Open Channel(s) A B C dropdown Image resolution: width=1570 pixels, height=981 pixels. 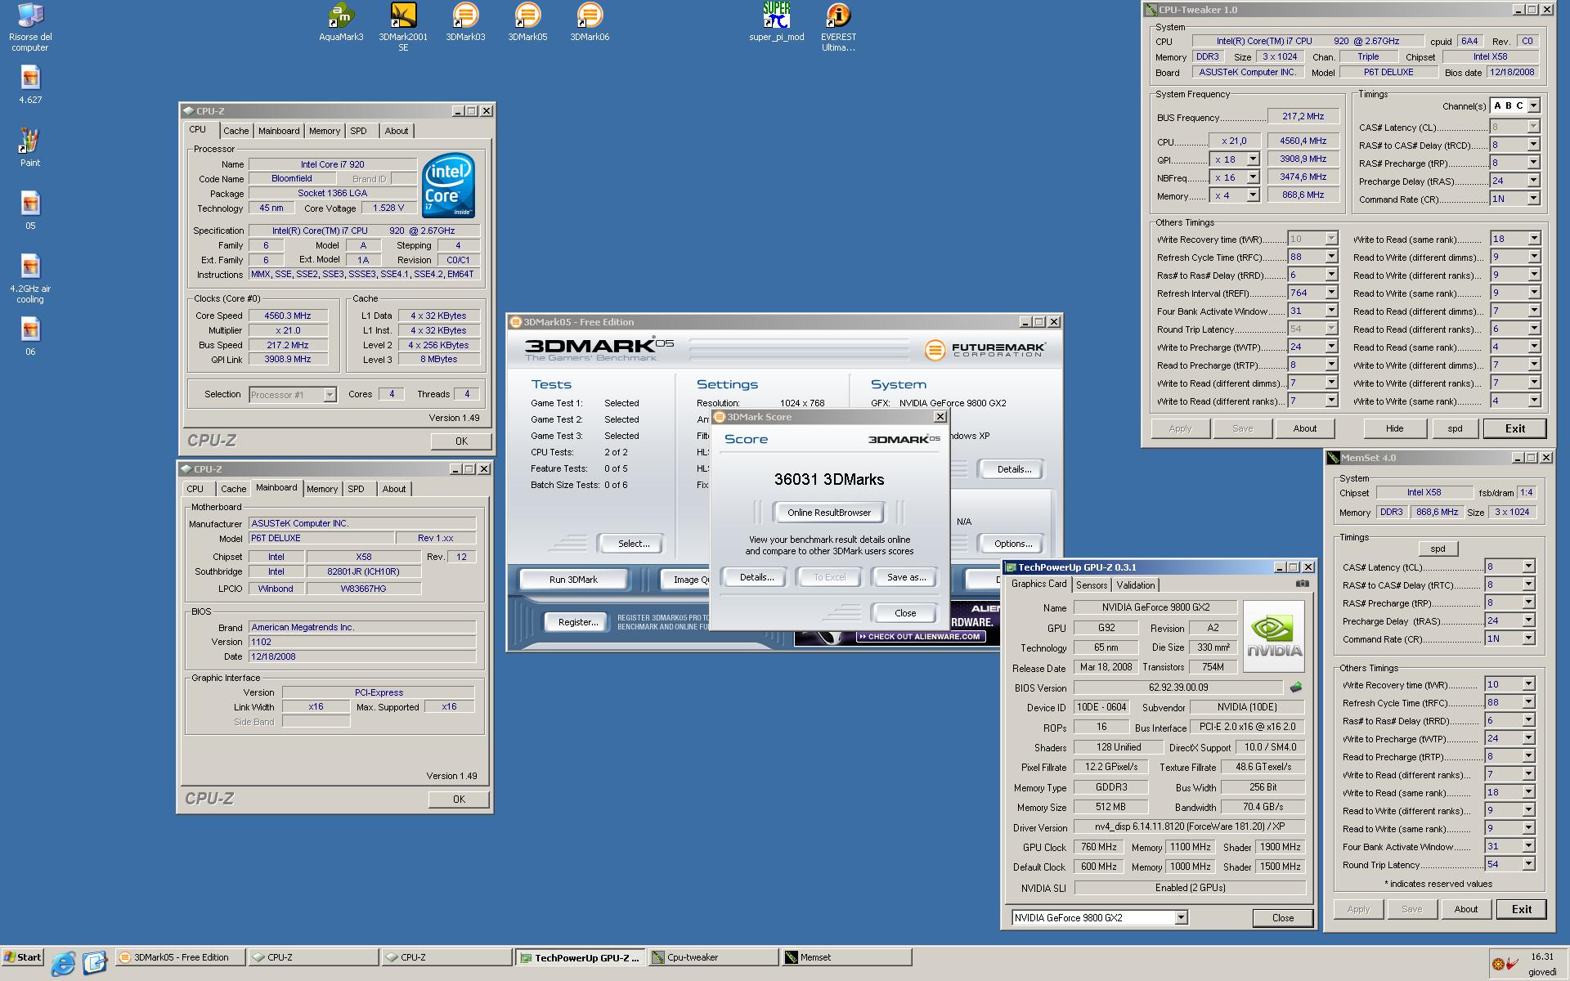(x=1533, y=105)
